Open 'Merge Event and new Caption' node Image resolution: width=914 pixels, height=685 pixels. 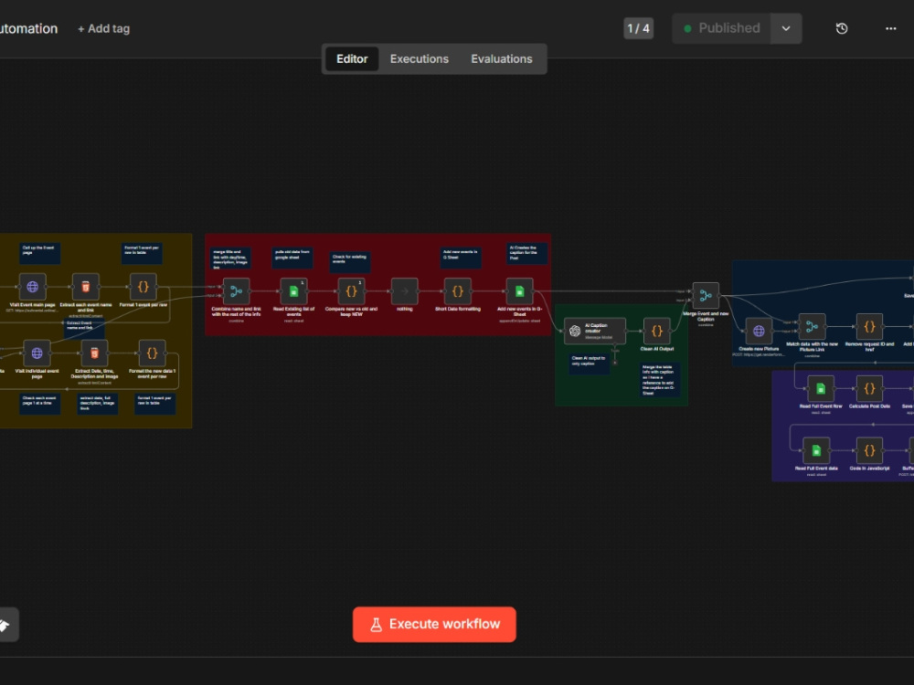706,296
